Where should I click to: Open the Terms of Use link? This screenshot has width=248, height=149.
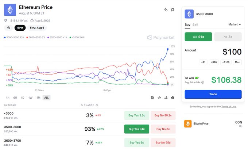pyautogui.click(x=229, y=106)
